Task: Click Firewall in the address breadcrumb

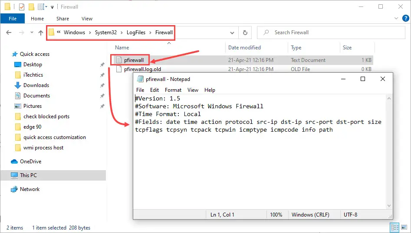Action: pyautogui.click(x=164, y=32)
